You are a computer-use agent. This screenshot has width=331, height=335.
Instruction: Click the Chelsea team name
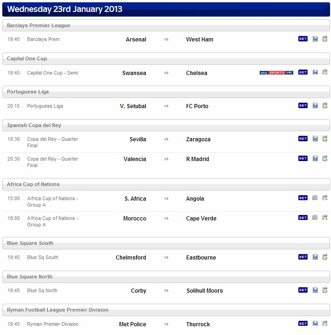(x=197, y=73)
